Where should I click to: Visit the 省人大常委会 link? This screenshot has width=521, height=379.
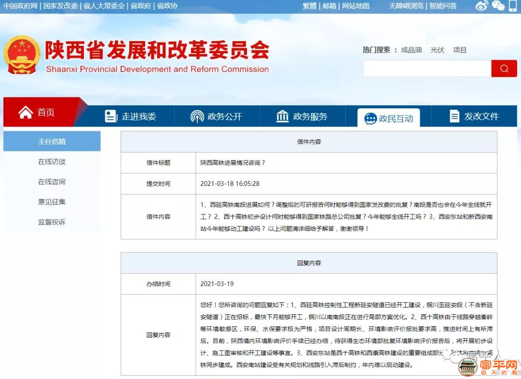tap(104, 6)
